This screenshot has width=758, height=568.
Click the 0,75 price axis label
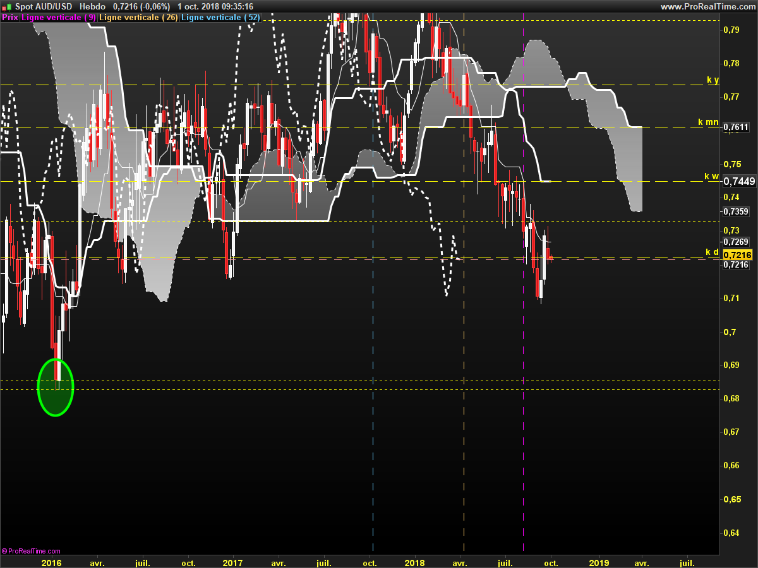tap(732, 163)
